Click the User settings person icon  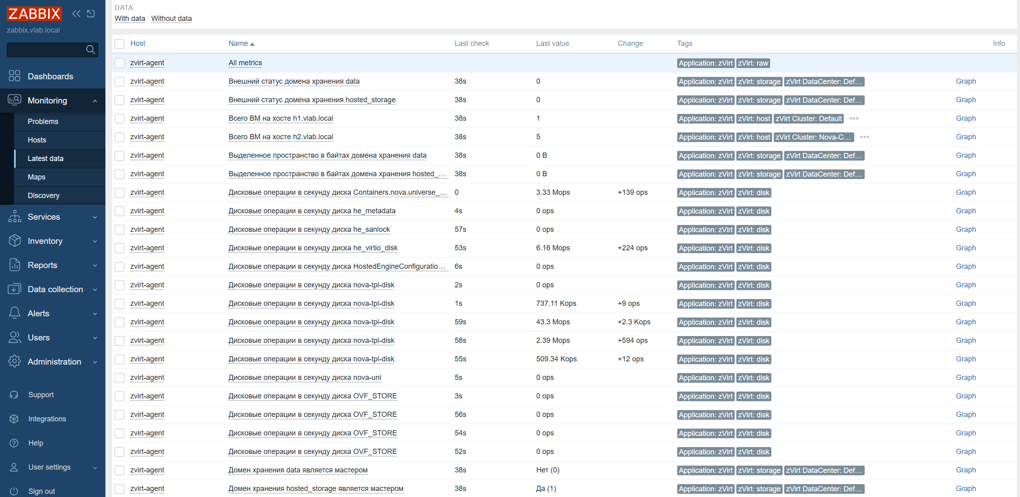pos(14,467)
